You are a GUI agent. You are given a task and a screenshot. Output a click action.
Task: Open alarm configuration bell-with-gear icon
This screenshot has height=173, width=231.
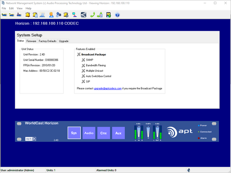(66, 15)
